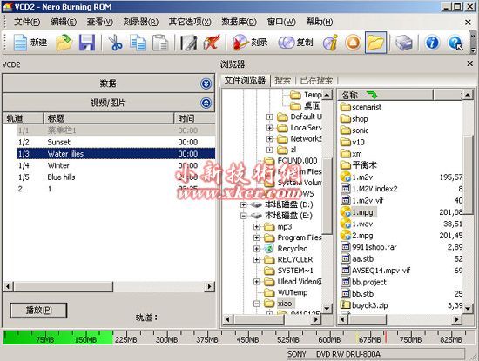
Task: Switch to the Search tab
Action: (282, 80)
